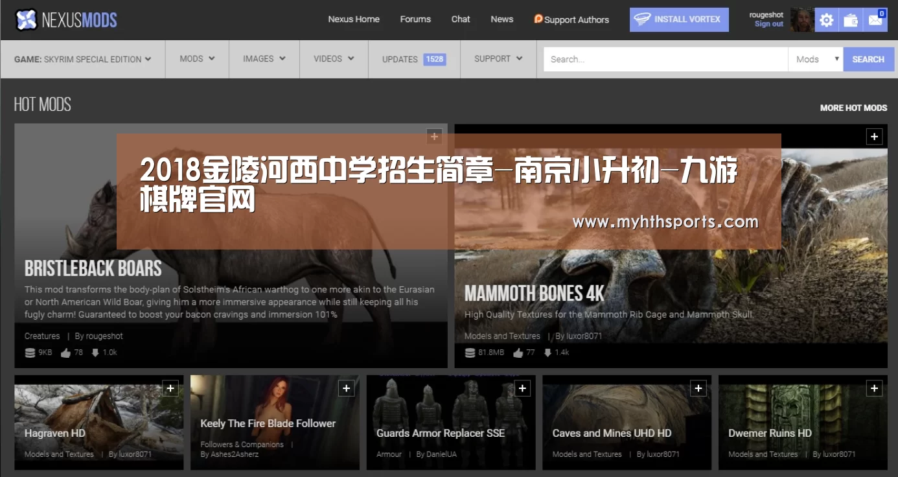Image resolution: width=898 pixels, height=477 pixels.
Task: Open the Mammoth Bones 4K mod title
Action: (x=535, y=294)
